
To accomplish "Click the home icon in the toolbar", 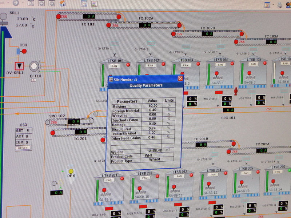I will 63,3.
